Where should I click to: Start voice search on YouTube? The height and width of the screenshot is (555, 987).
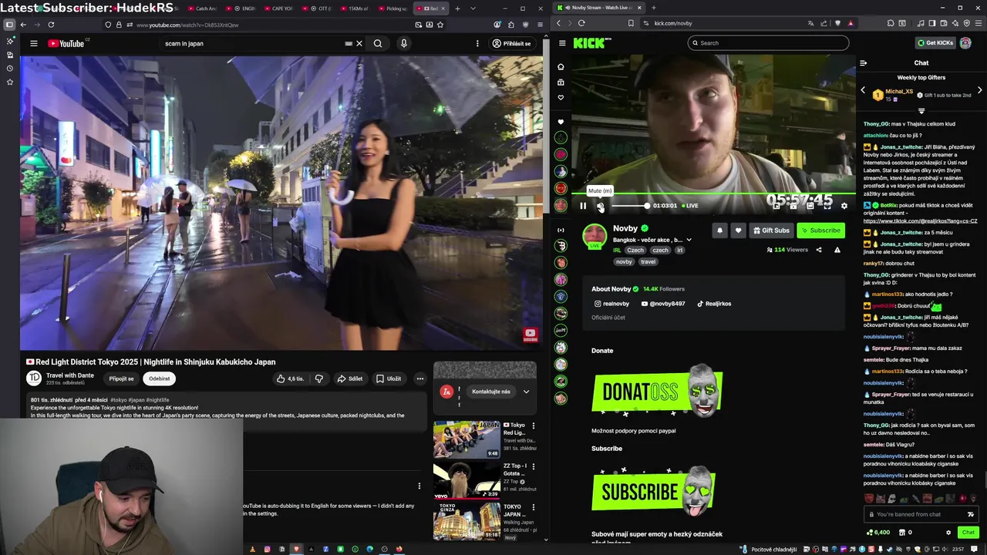click(403, 43)
